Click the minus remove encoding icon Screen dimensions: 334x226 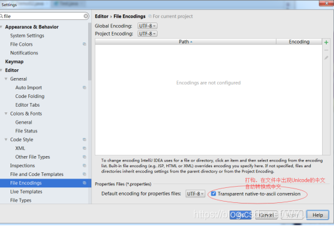click(326, 50)
